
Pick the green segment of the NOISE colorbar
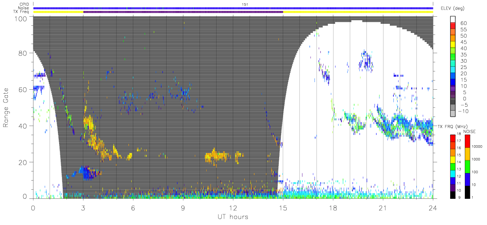[x=468, y=167]
